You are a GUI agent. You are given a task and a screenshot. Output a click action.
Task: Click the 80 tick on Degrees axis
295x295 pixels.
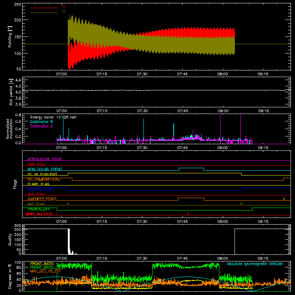coord(19,268)
